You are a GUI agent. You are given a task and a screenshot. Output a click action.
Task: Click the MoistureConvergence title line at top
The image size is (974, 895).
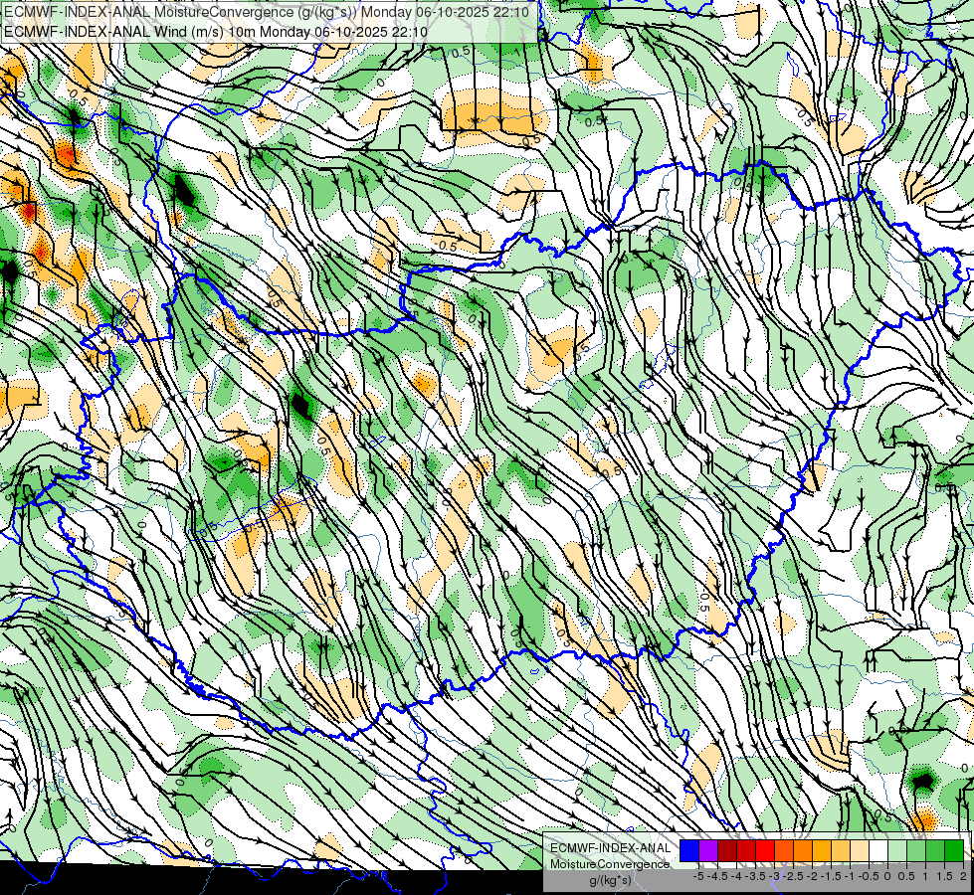[x=267, y=12]
